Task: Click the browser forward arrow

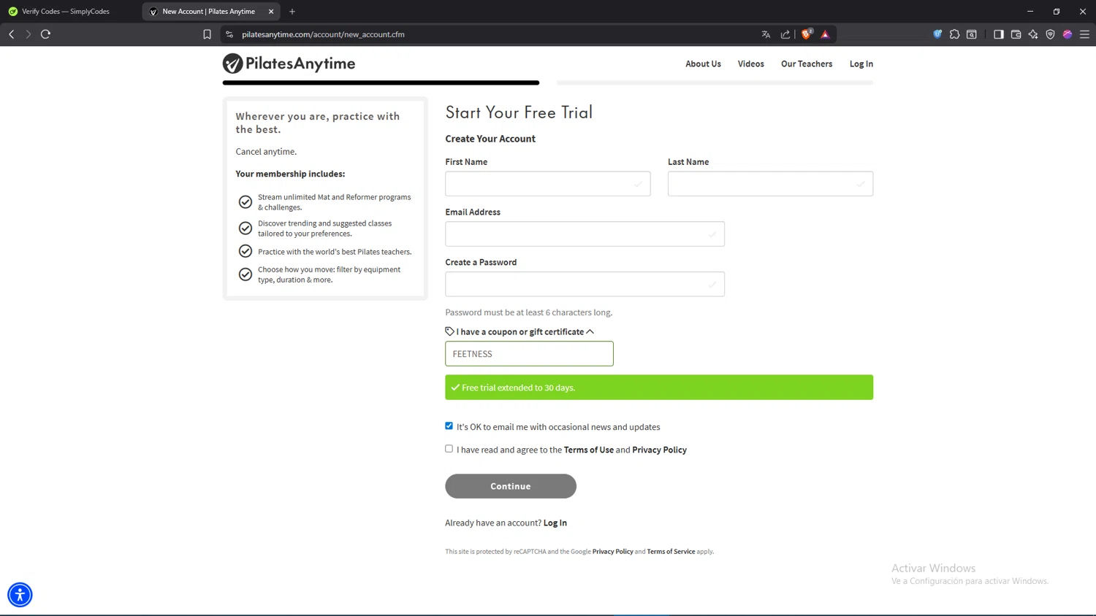Action: (x=28, y=34)
